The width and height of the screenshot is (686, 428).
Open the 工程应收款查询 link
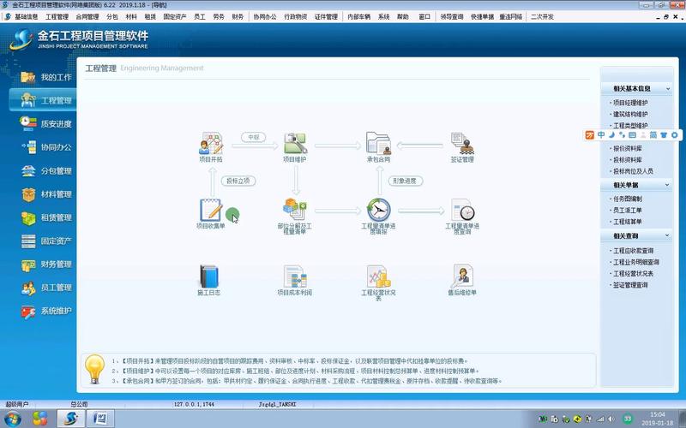click(x=633, y=251)
